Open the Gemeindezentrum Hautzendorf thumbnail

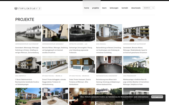point(28,33)
